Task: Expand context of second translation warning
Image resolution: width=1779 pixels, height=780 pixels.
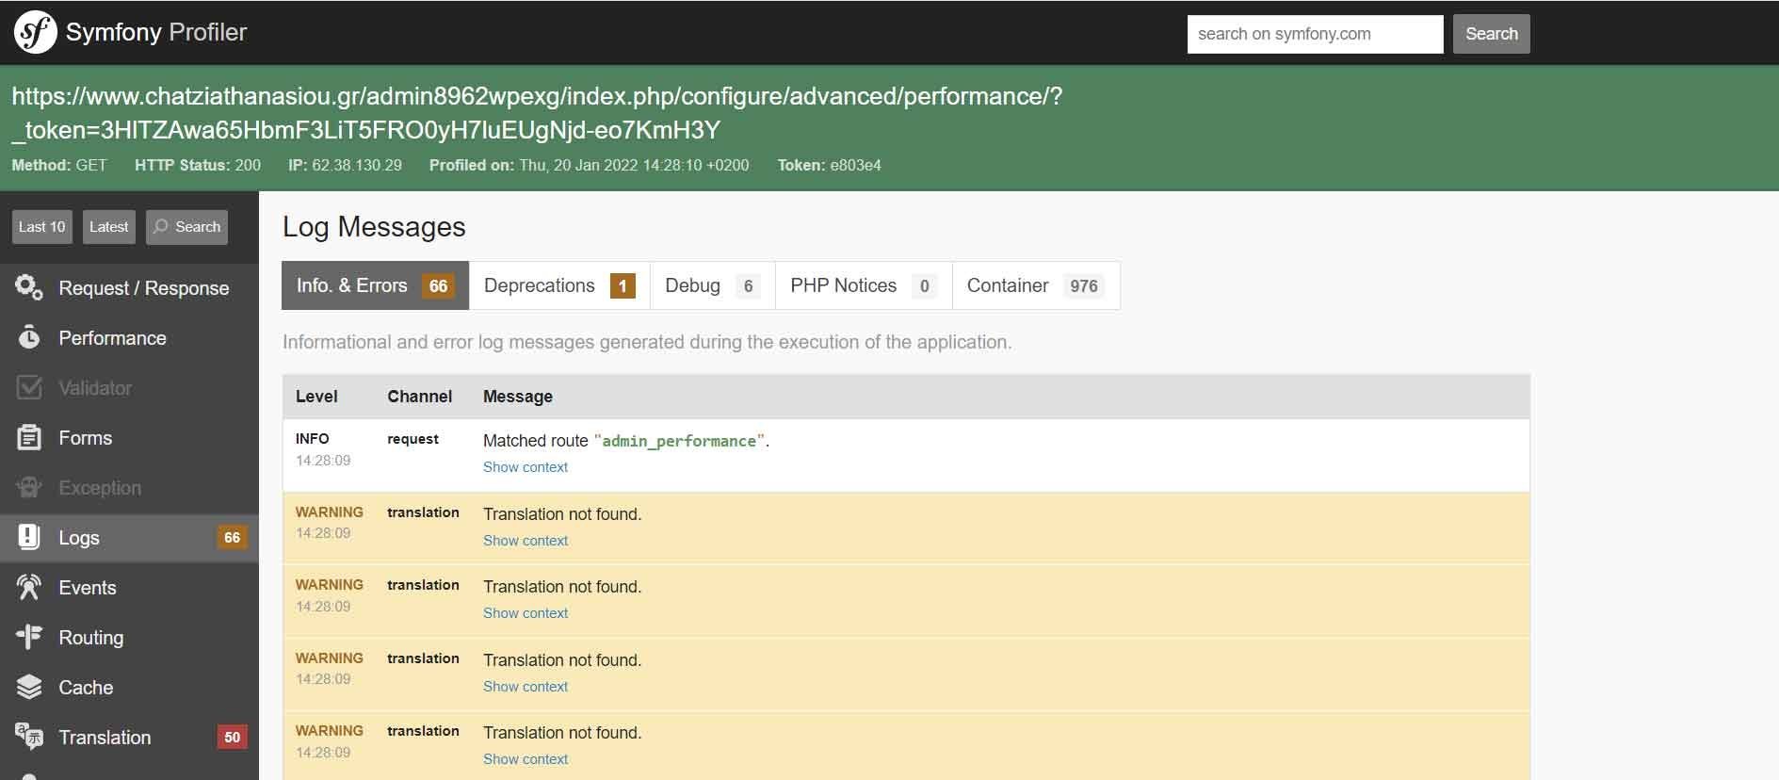Action: (526, 613)
